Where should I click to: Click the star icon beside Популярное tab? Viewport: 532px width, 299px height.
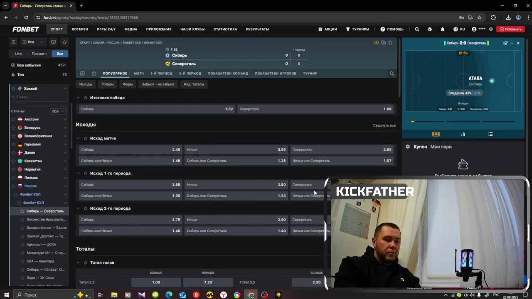click(x=94, y=74)
